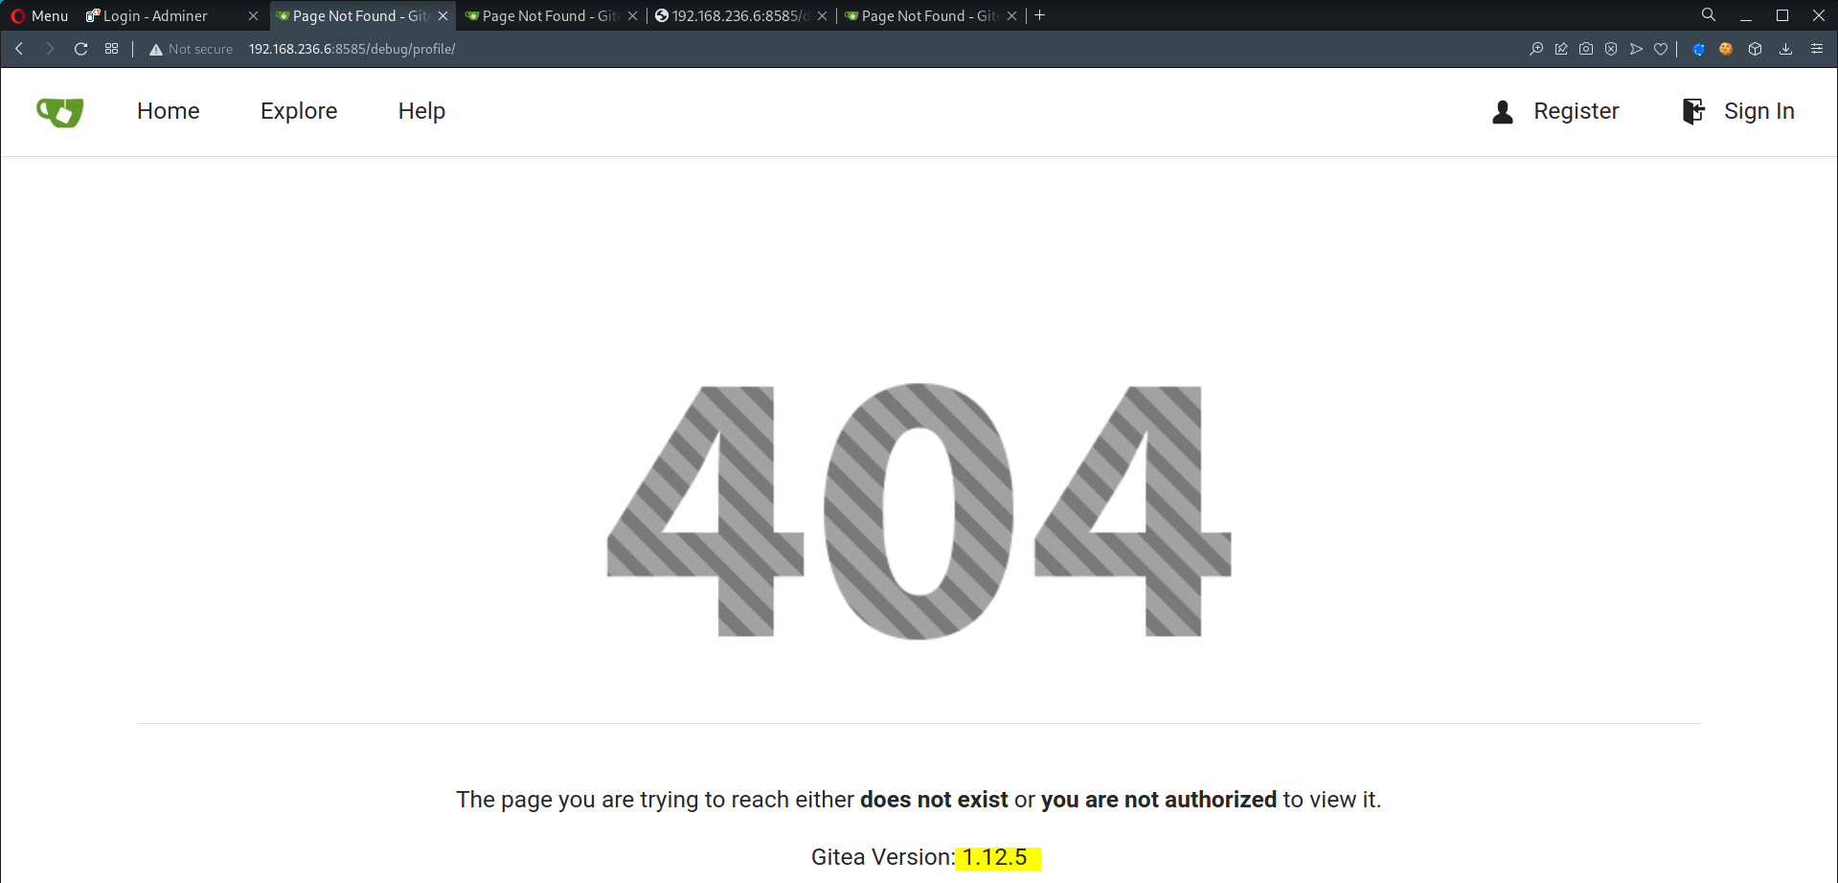Click the Register link
This screenshot has height=883, width=1838.
tap(1576, 111)
